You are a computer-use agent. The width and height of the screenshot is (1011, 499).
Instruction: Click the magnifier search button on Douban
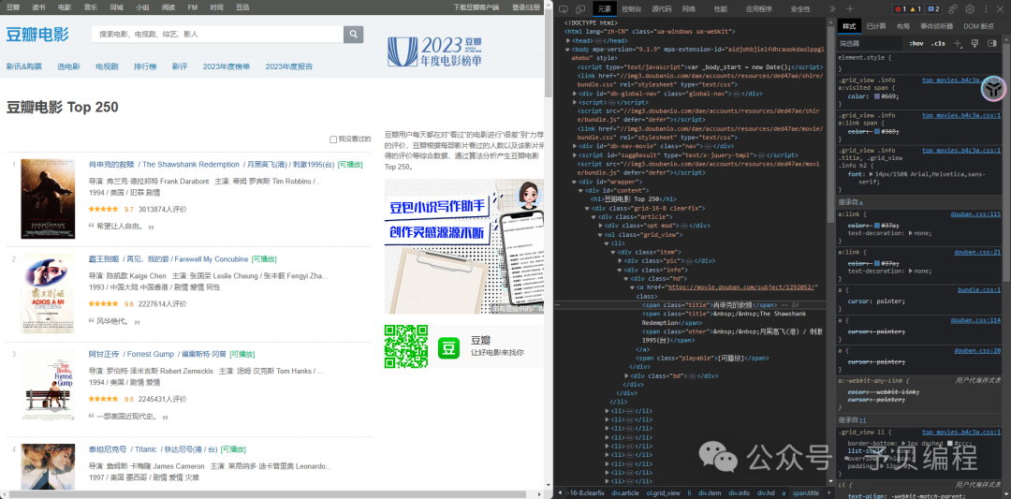(353, 34)
